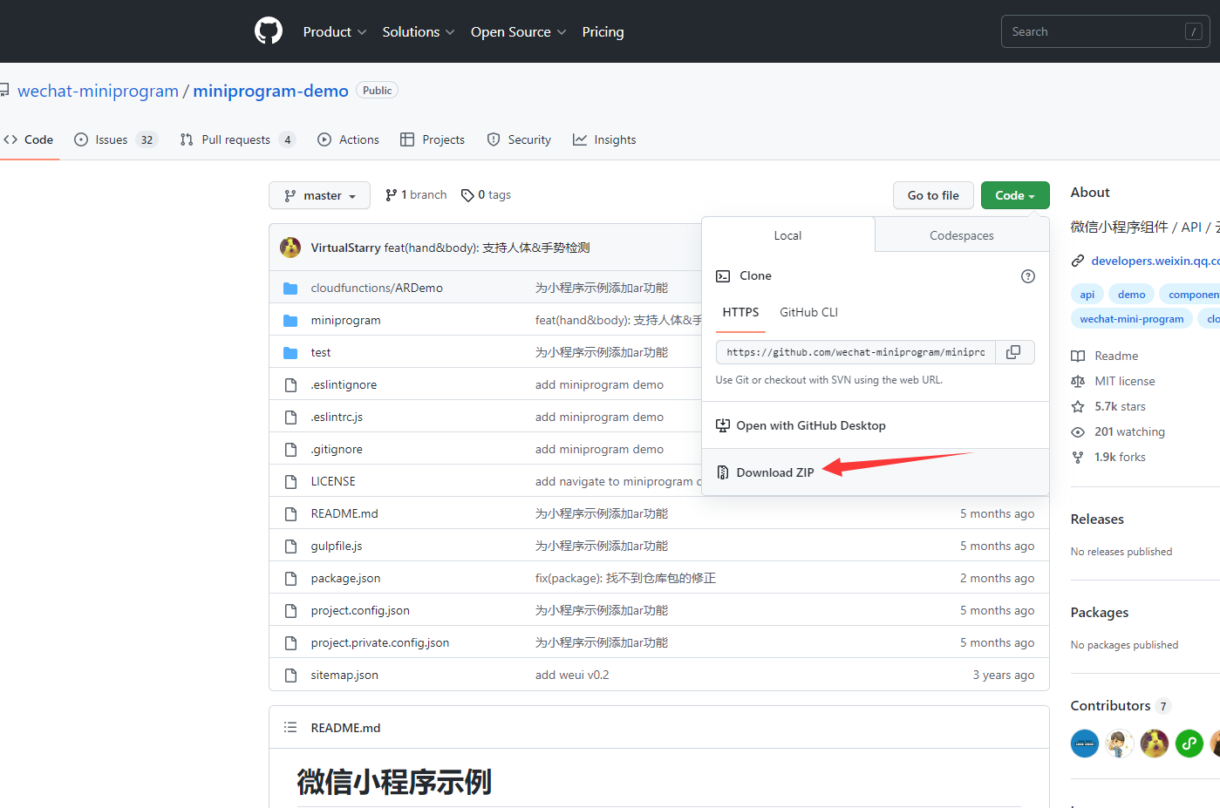Viewport: 1220px width, 808px height.
Task: Open the clone help question icon
Action: [x=1028, y=276]
